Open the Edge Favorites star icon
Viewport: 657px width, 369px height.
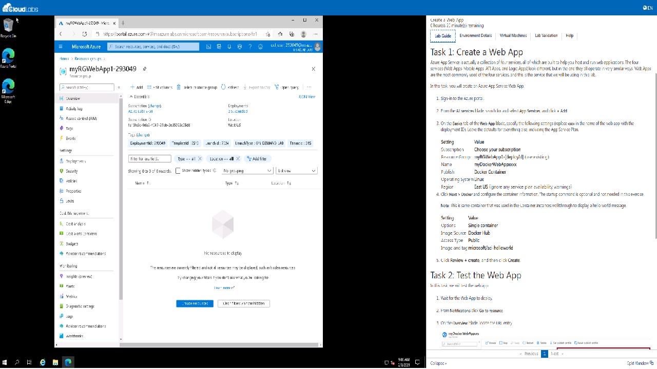click(280, 34)
